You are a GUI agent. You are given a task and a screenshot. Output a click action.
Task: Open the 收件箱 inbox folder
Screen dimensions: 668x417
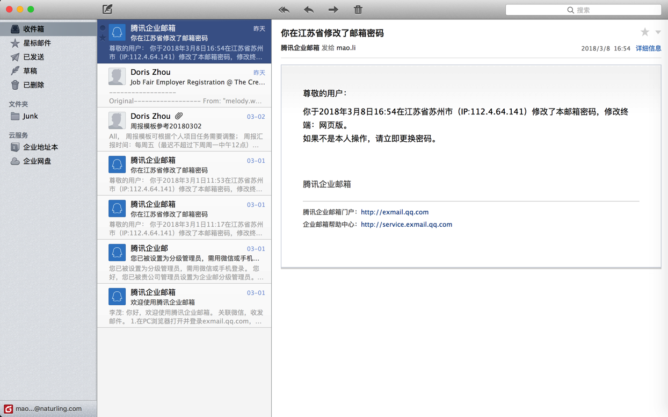coord(48,29)
